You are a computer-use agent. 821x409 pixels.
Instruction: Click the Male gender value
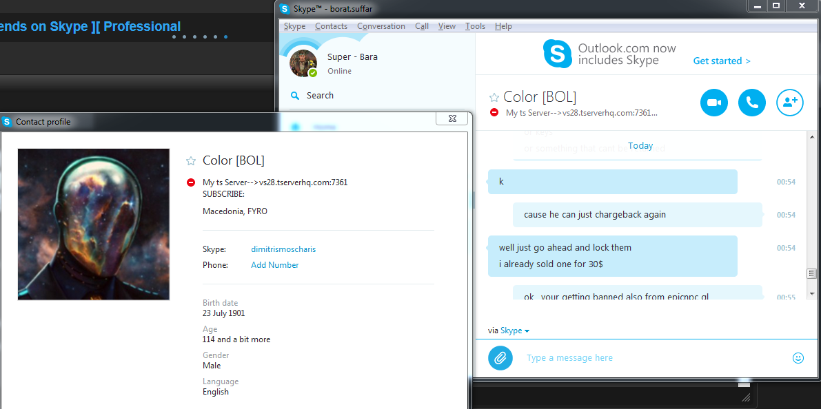click(x=212, y=366)
